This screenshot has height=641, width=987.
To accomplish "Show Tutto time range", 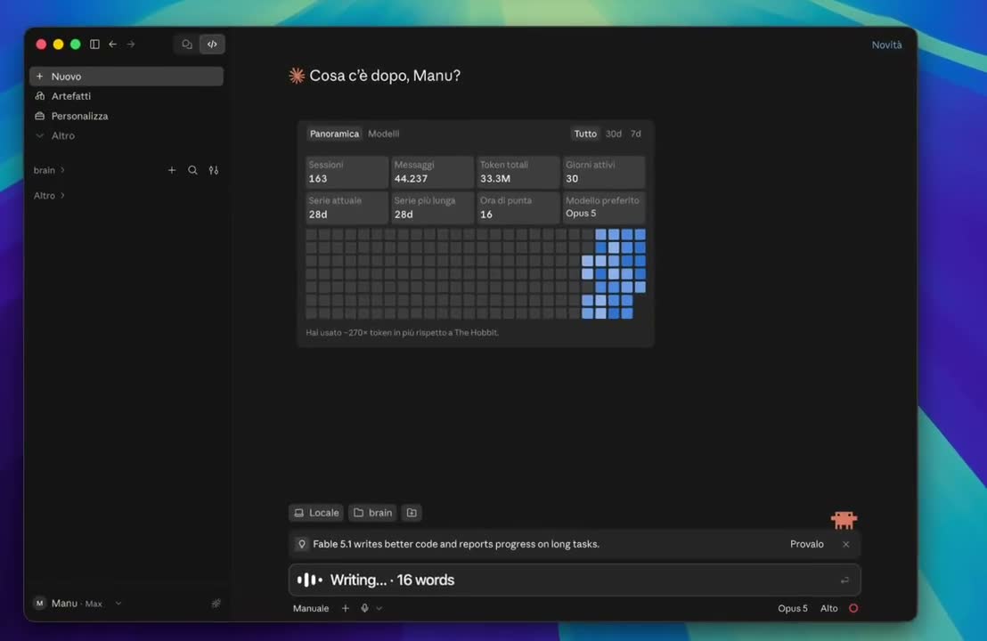I will [x=584, y=134].
